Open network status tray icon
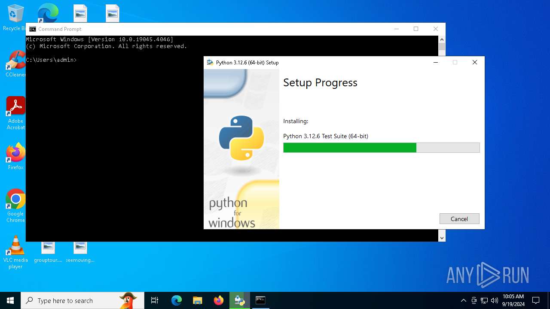 point(484,300)
